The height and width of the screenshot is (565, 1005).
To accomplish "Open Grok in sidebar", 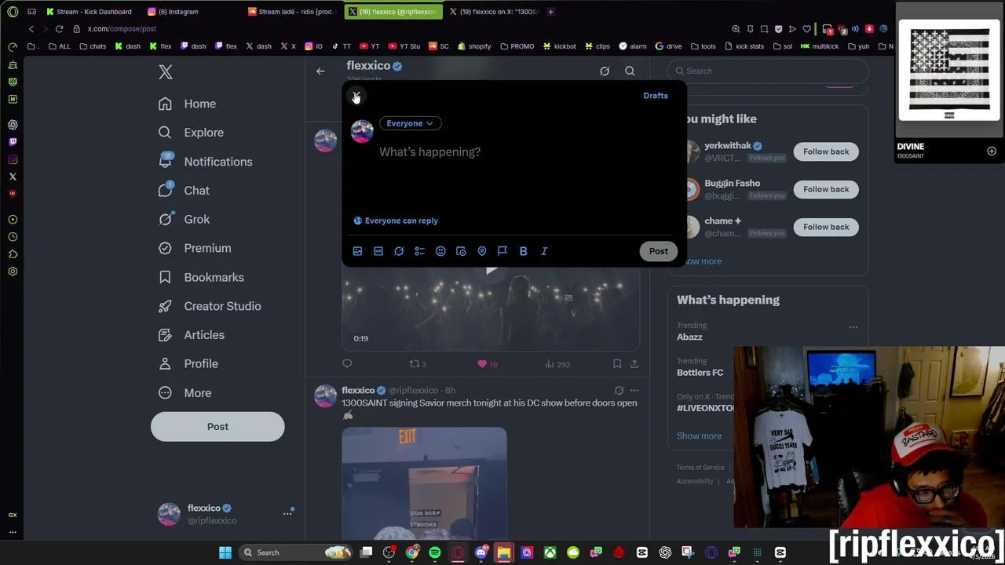I will tap(184, 220).
